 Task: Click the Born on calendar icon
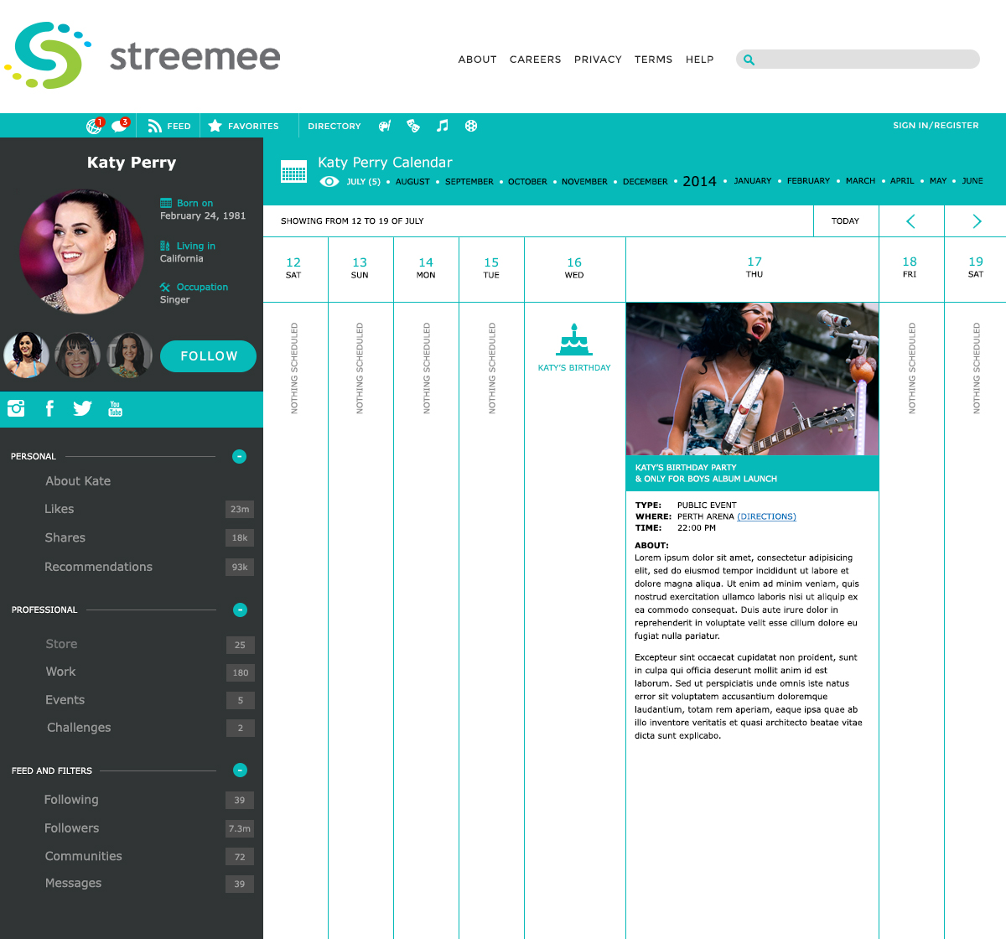click(x=166, y=203)
